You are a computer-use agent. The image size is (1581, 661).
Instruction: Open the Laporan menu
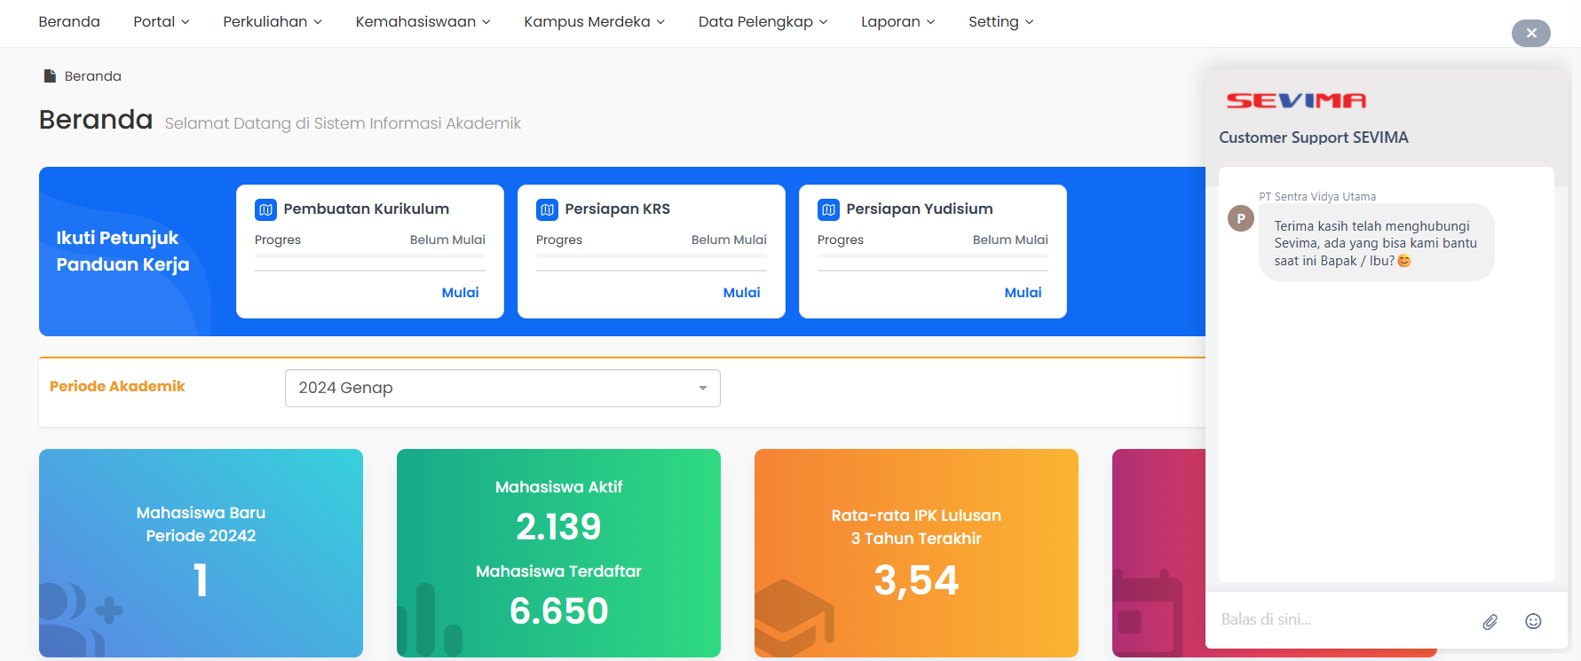[x=897, y=21]
